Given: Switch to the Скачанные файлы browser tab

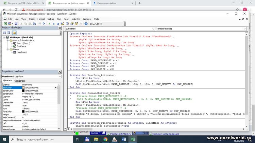Looking at the screenshot, I should [x=113, y=3].
